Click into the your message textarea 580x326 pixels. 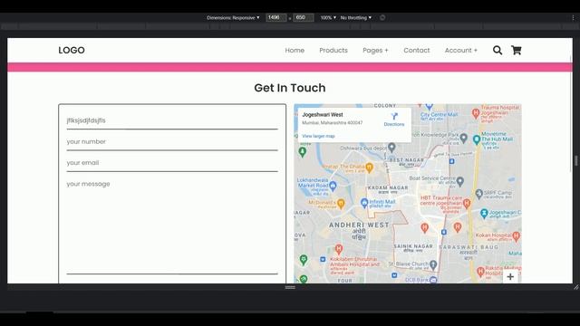coord(172,225)
